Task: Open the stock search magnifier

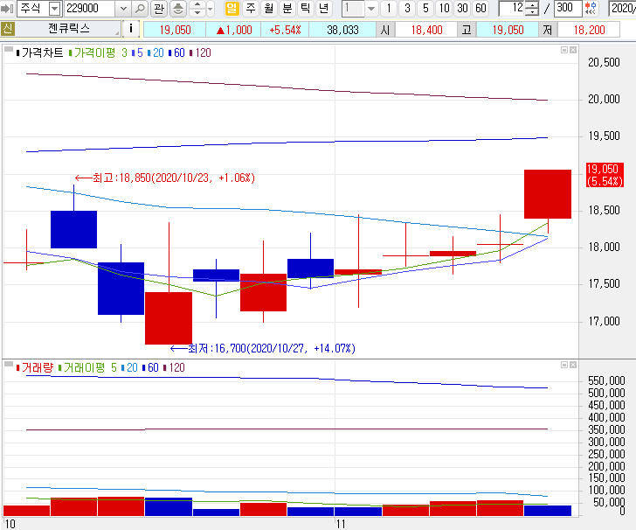Action: [140, 8]
